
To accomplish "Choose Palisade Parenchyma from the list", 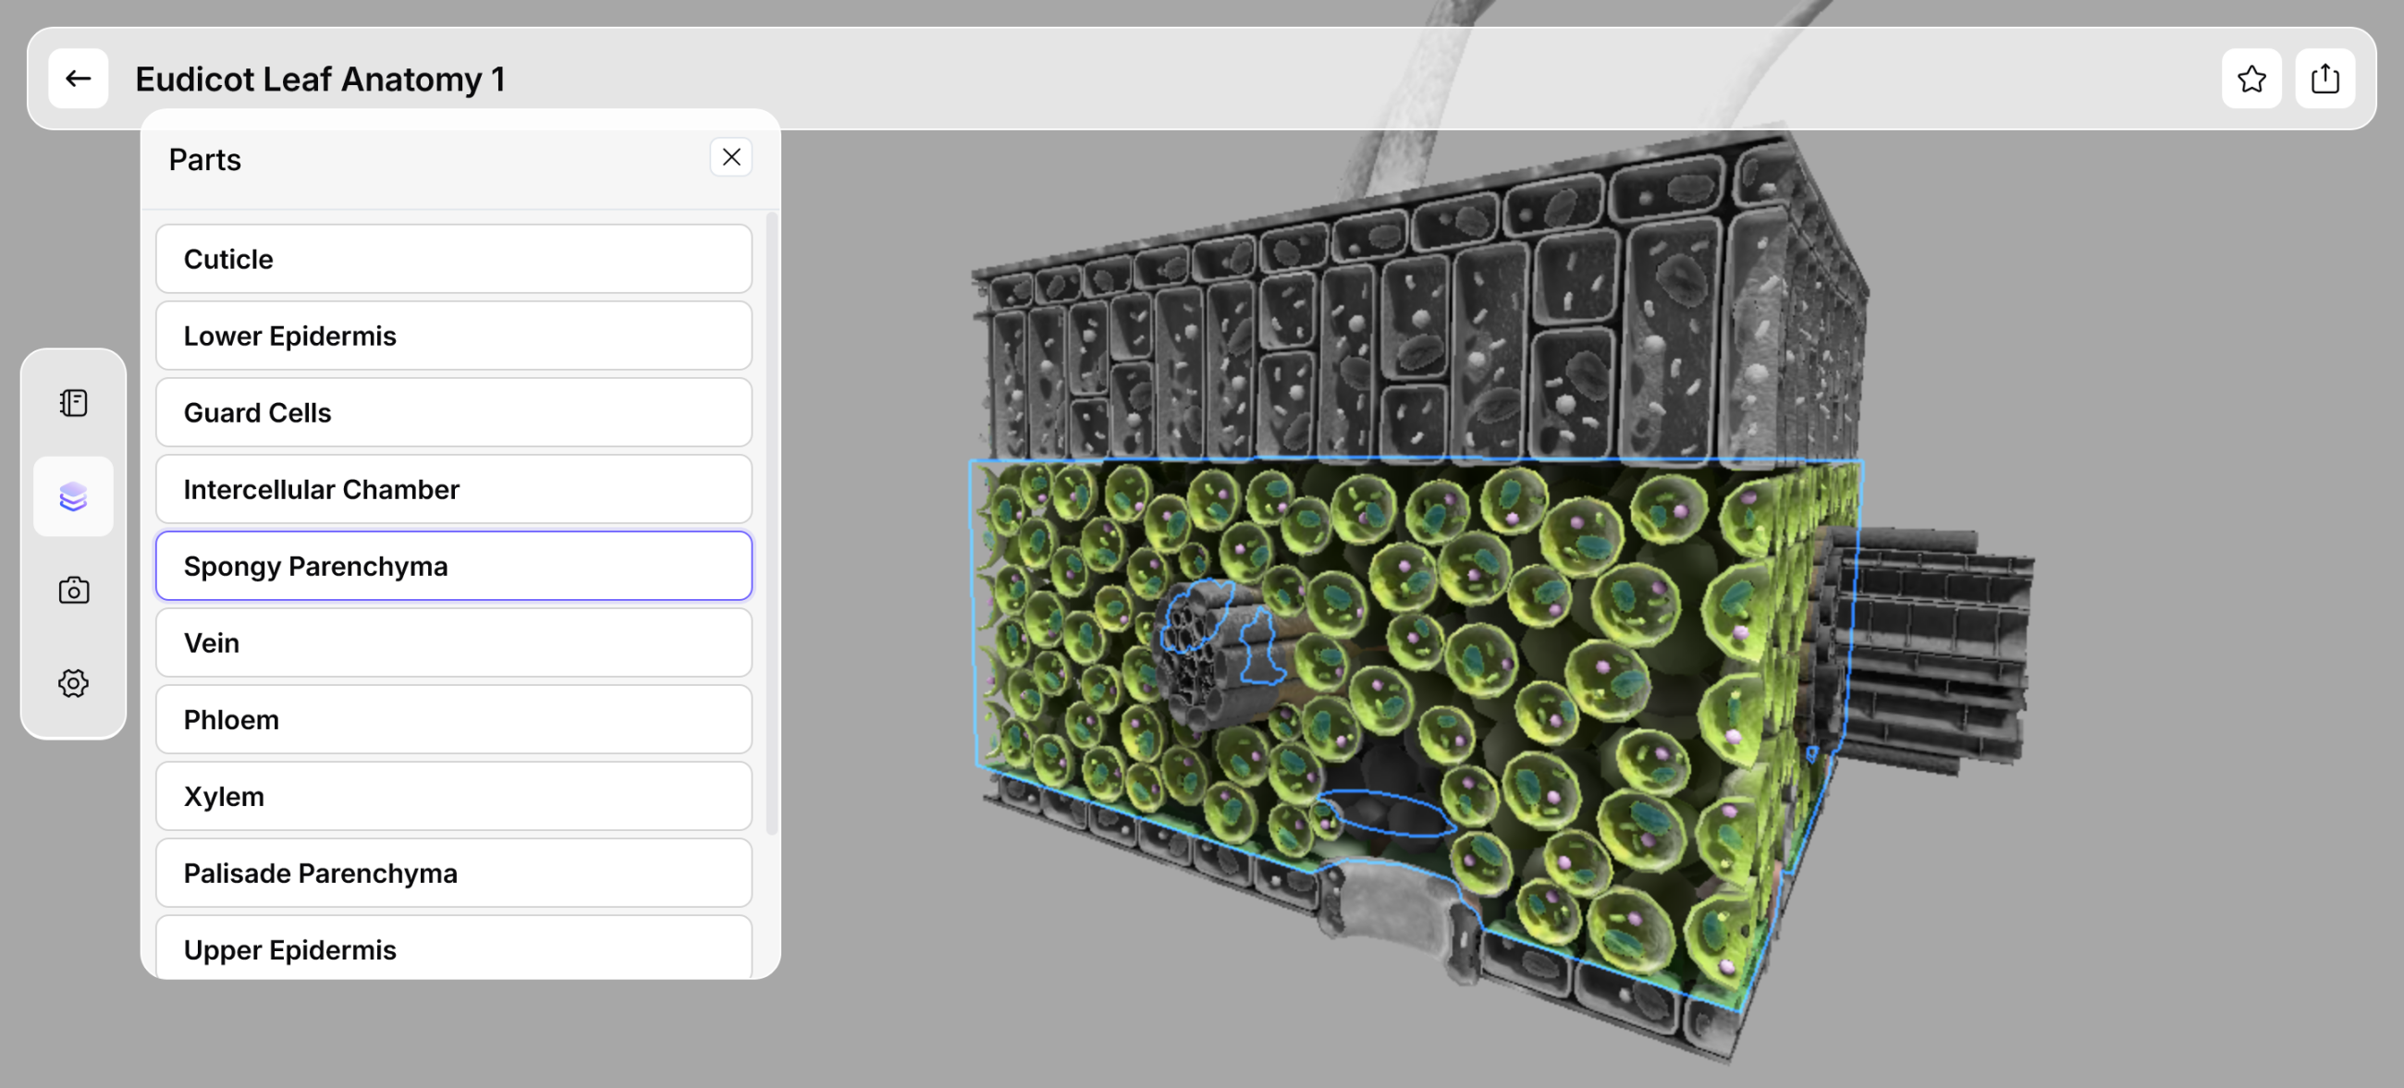I will click(454, 874).
